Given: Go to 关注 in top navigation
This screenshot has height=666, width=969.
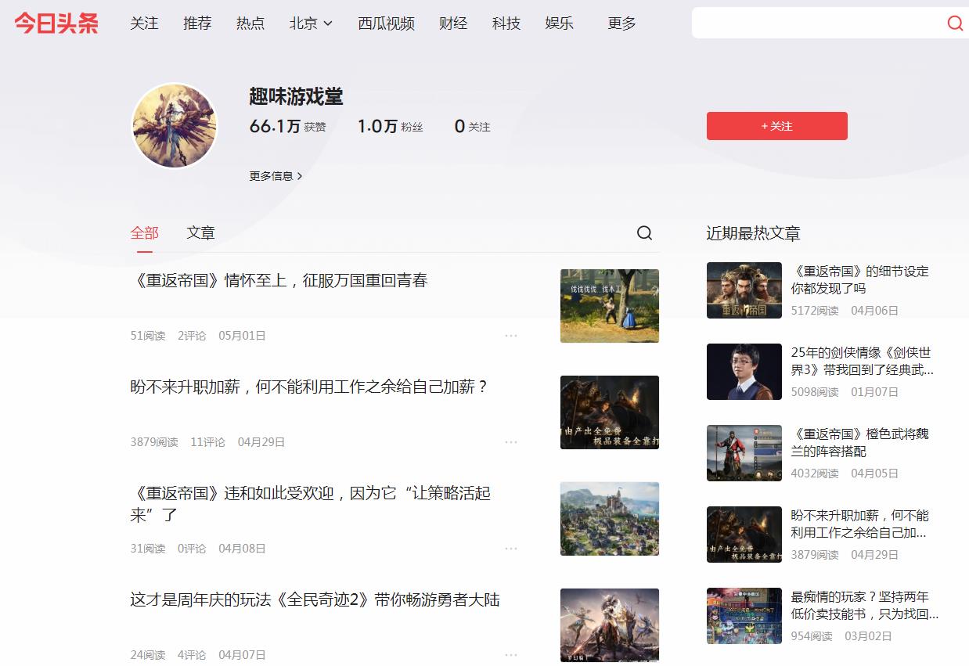Looking at the screenshot, I should 144,23.
